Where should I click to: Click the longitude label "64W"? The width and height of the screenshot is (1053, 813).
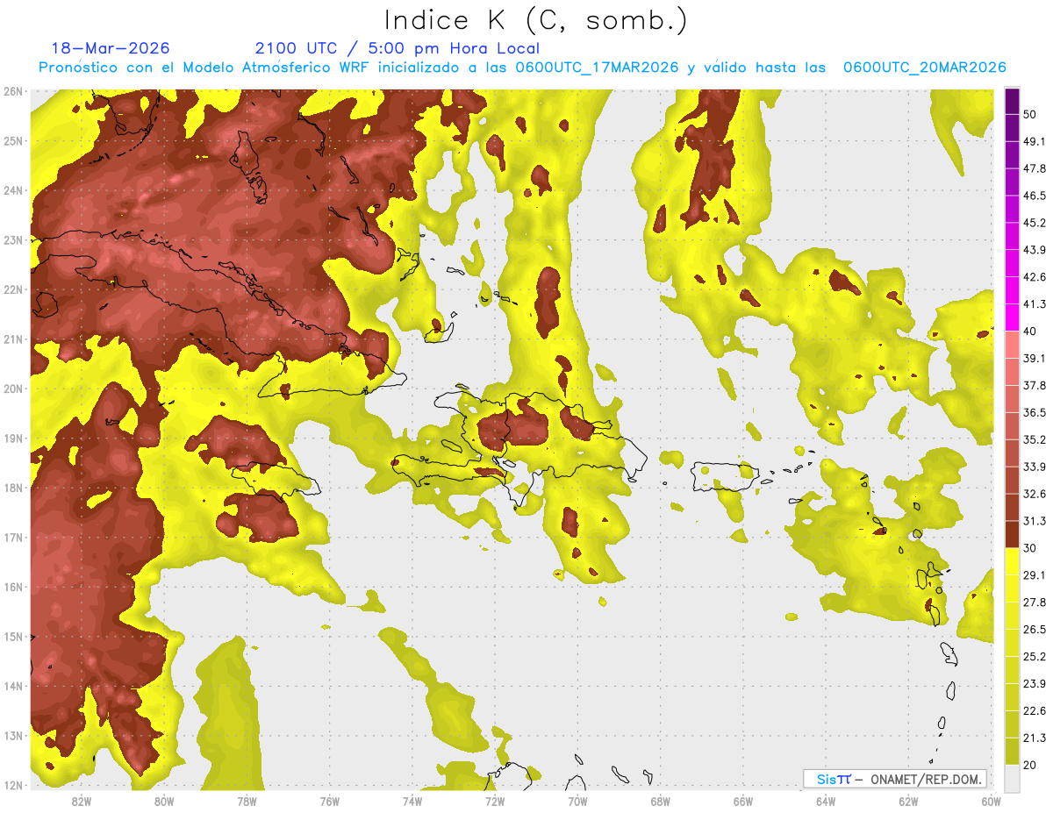[825, 802]
